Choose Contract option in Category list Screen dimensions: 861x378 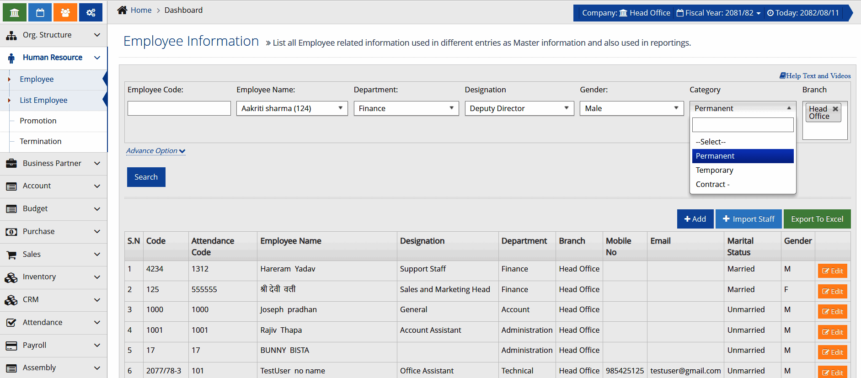coord(712,184)
